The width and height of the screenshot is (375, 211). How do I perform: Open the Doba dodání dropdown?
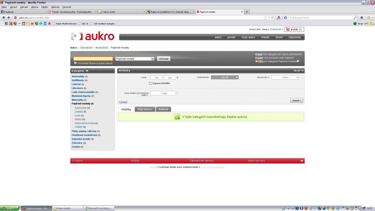pos(164,93)
